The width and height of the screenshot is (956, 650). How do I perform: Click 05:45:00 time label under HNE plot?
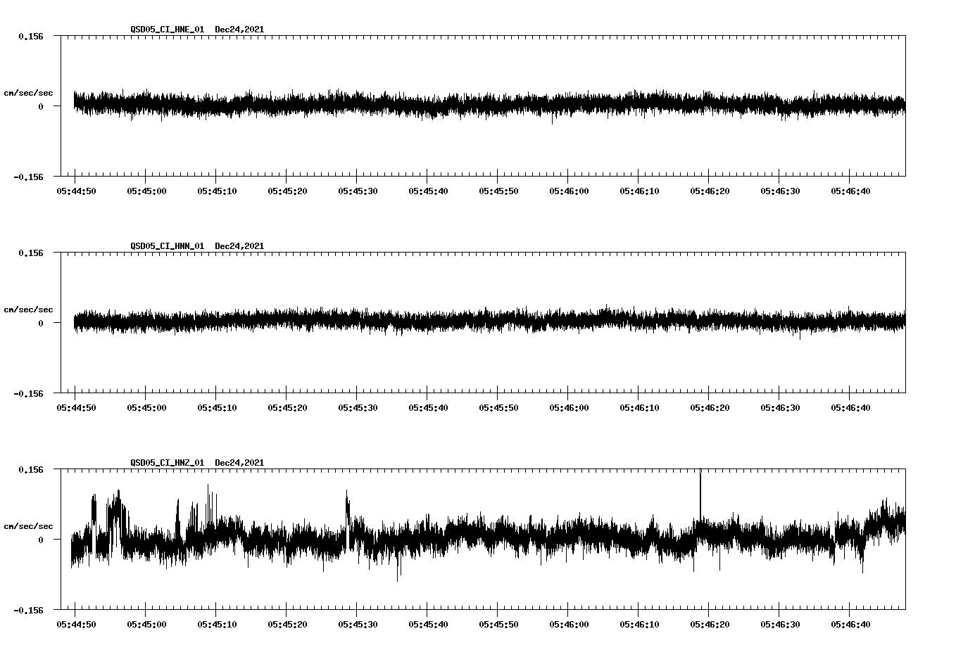146,191
